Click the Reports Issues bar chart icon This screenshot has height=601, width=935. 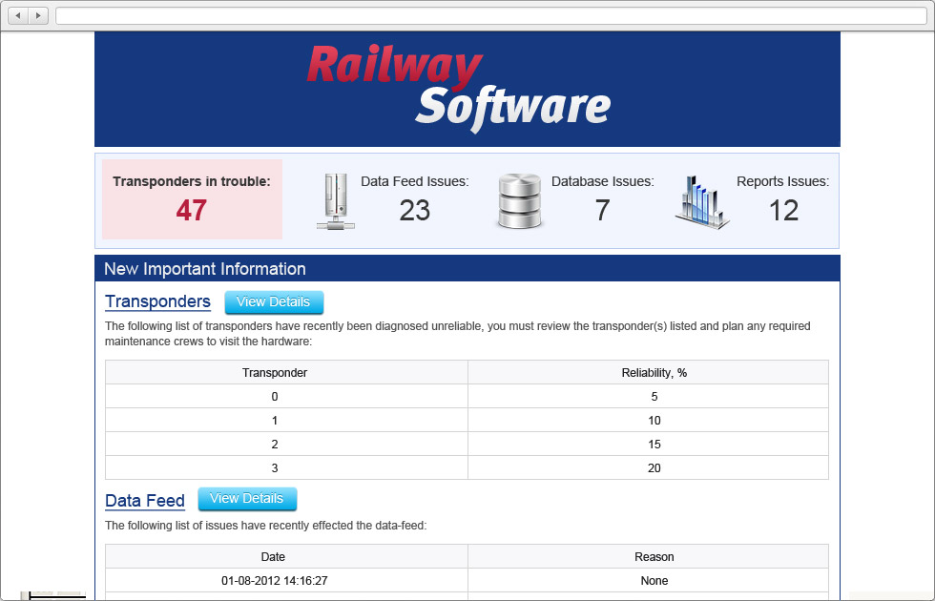701,202
